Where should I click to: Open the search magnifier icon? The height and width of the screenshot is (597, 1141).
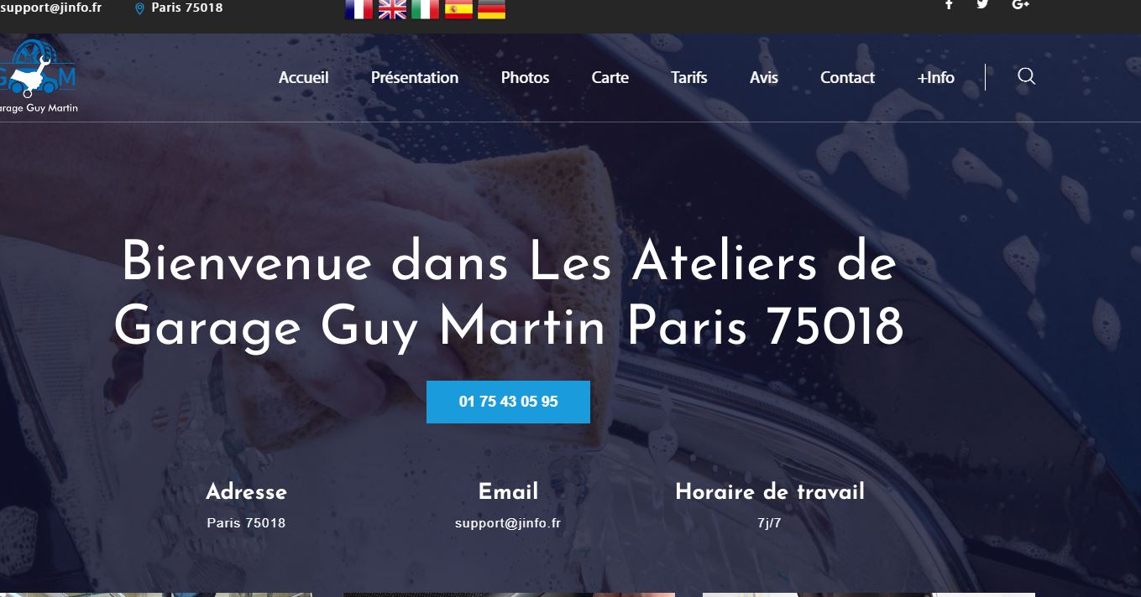click(1026, 76)
